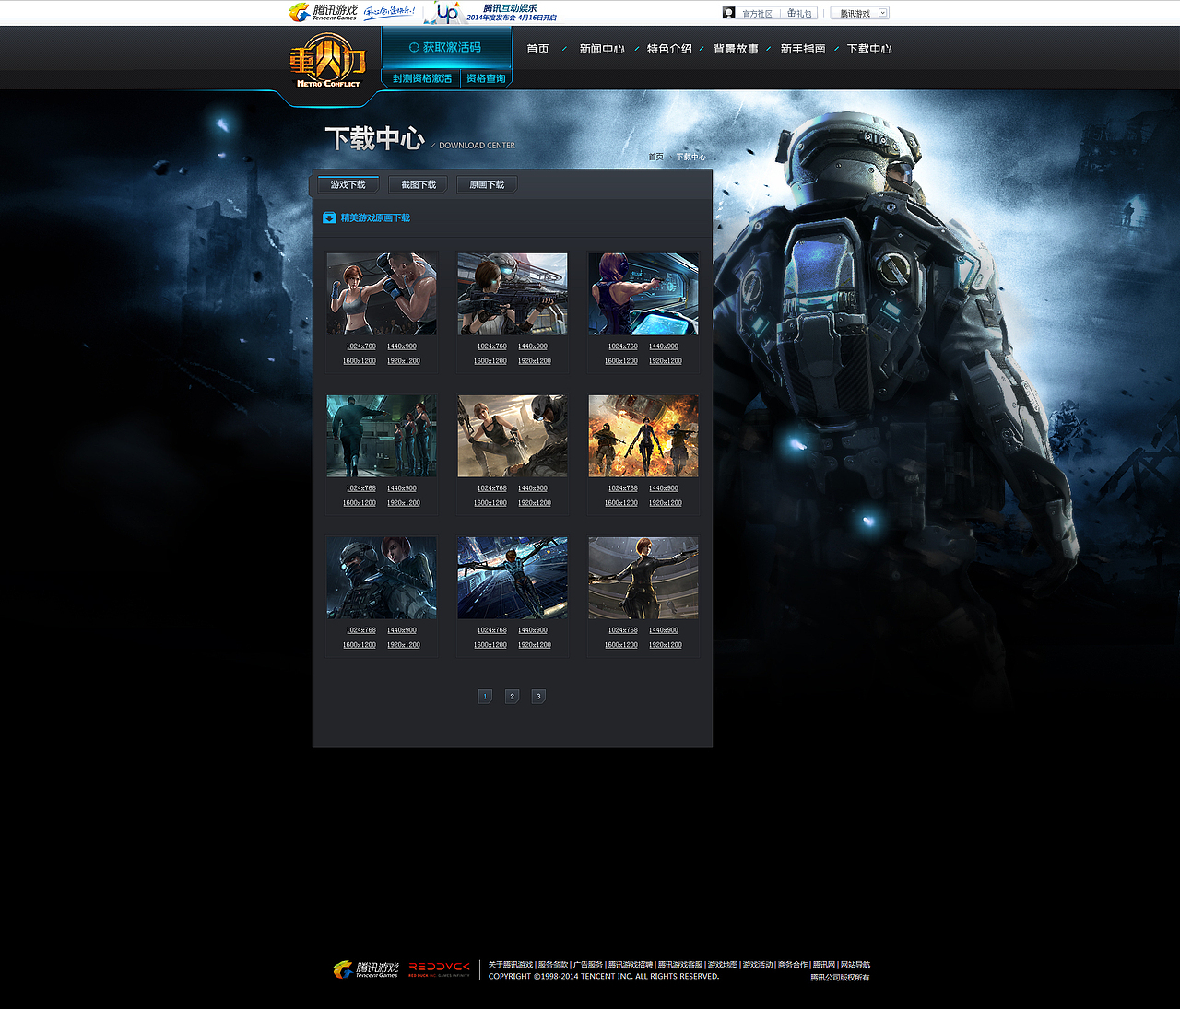Open 下载中心 in the main navigation

tap(869, 49)
